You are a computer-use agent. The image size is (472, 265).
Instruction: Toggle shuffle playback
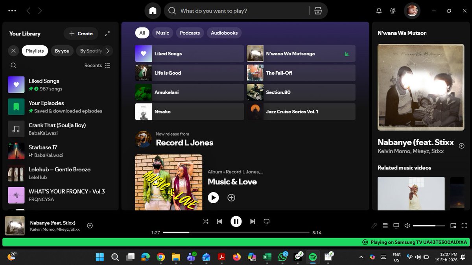click(x=205, y=221)
